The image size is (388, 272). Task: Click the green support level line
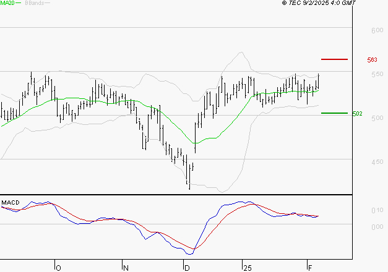tap(334, 113)
